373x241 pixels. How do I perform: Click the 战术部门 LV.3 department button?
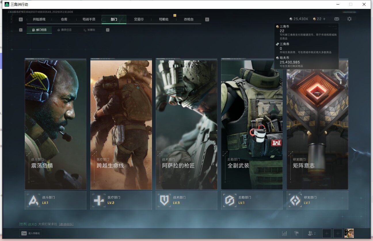(x=186, y=200)
